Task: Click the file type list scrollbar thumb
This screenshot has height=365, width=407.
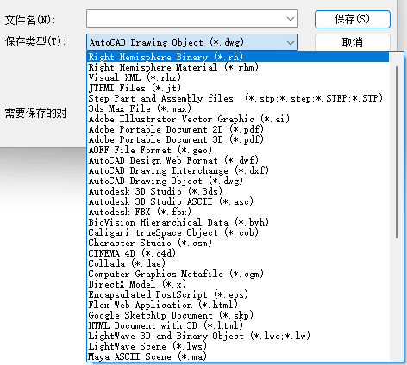Action: [x=397, y=152]
